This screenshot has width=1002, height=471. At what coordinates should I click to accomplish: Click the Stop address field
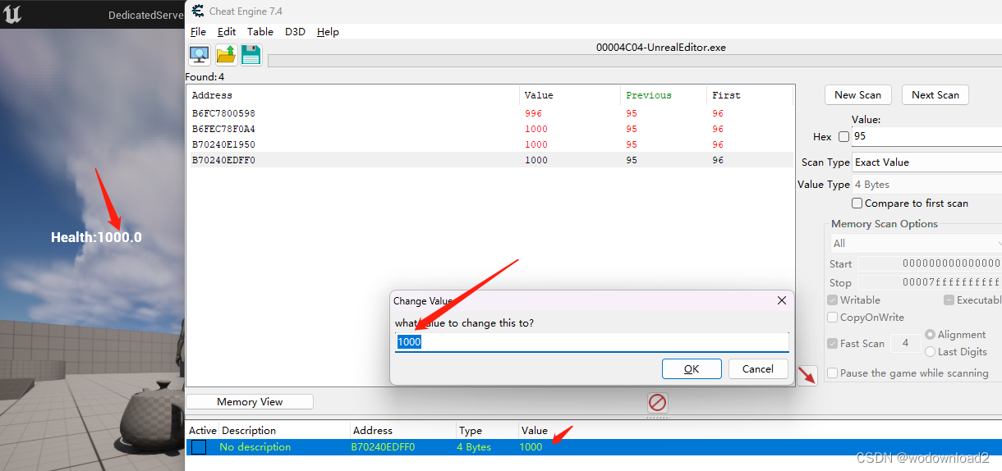[930, 282]
